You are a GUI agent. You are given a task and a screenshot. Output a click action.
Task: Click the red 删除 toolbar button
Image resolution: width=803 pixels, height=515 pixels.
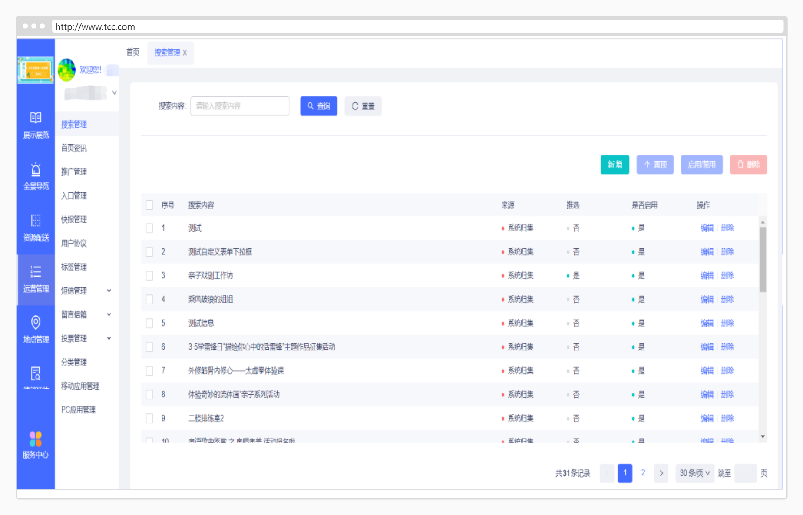[748, 165]
